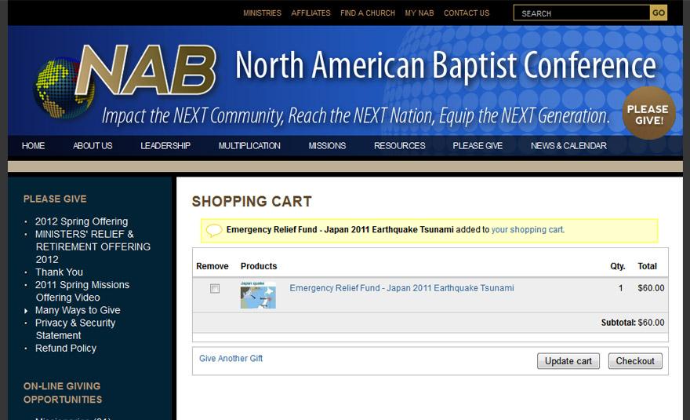Open the Multiplication navigation item

click(x=249, y=146)
